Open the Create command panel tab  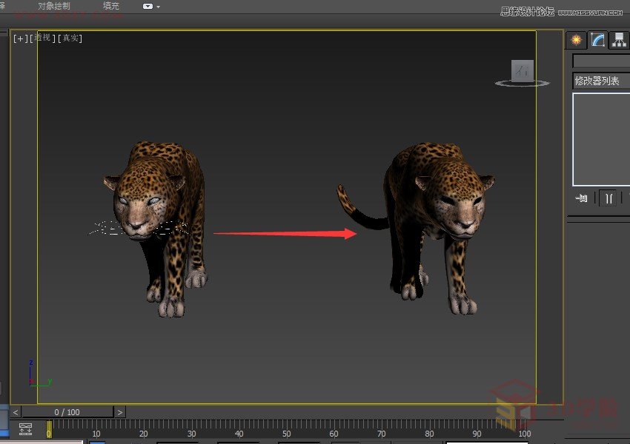pyautogui.click(x=576, y=40)
